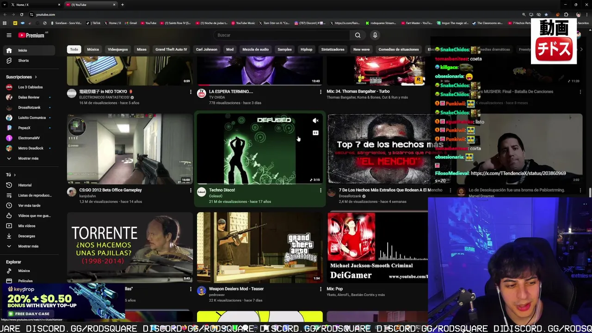592x333 pixels.
Task: Open the Torrente pajillas video thumbnail
Action: tap(130, 247)
